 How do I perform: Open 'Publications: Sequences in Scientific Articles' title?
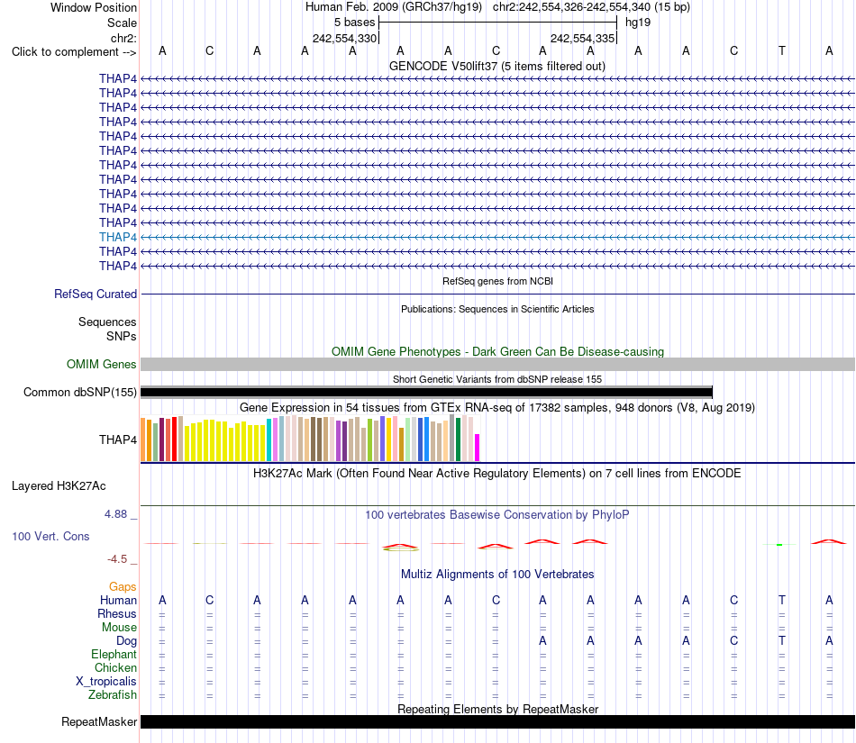(497, 309)
